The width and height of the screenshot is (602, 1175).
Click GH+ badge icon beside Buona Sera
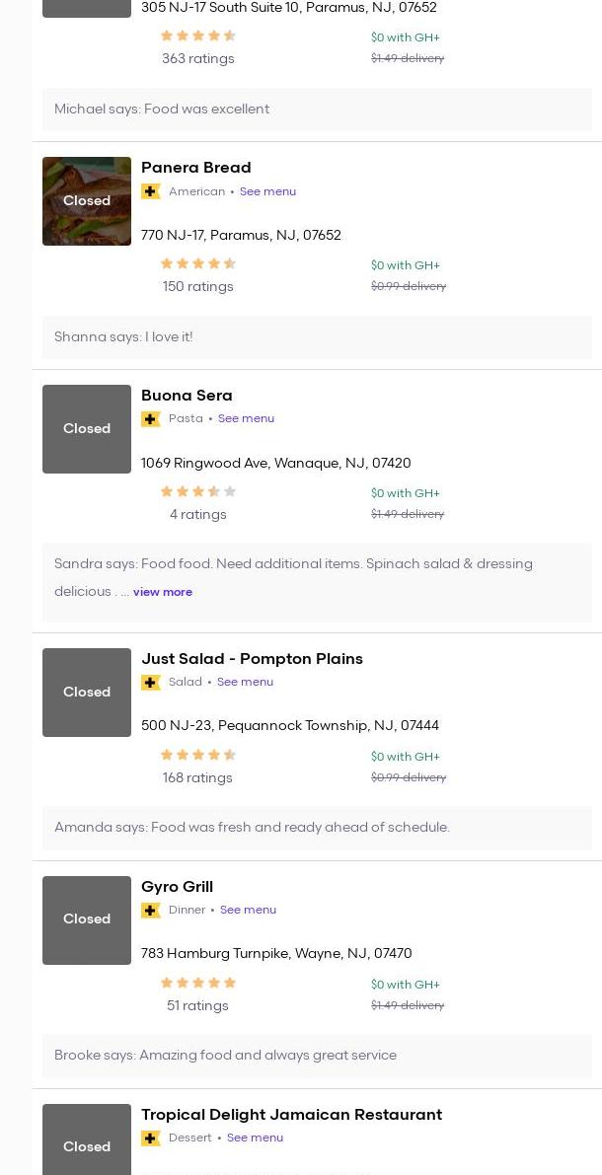(151, 419)
